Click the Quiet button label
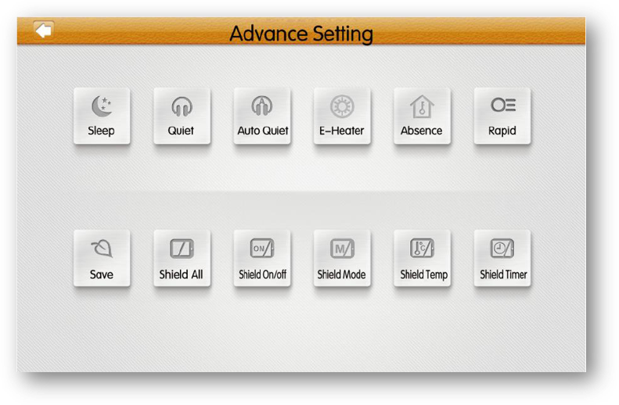 (x=181, y=131)
